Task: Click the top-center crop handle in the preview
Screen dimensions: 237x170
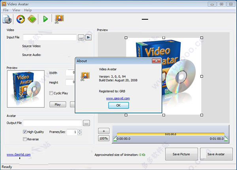Action: pyautogui.click(x=164, y=38)
